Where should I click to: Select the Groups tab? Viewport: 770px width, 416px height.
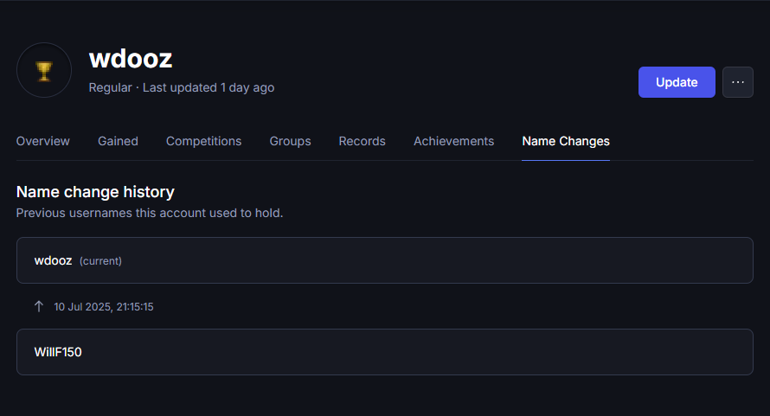click(290, 141)
